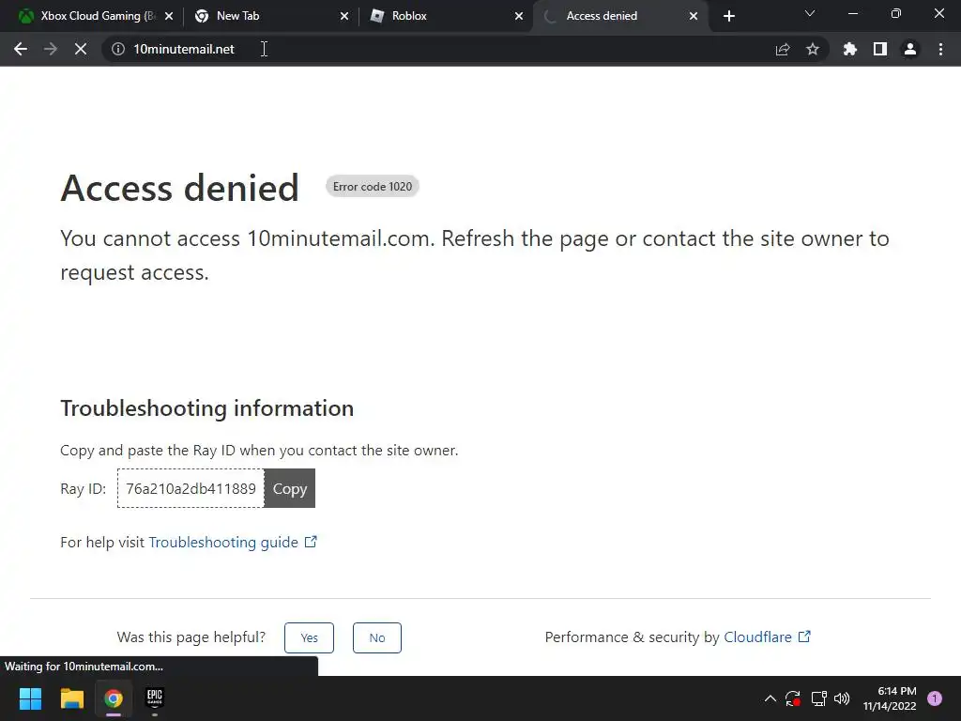Open the clock showing 6:14 PM
The image size is (961, 721).
coord(890,698)
